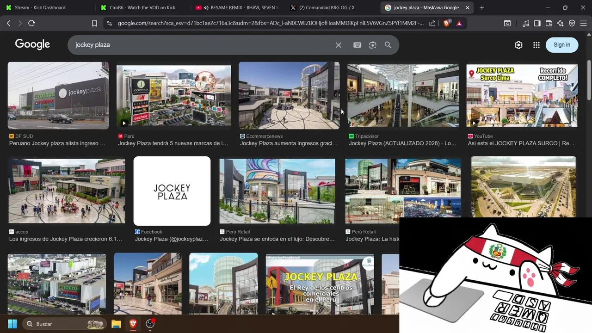Open the browser hamburger menu

click(x=583, y=23)
